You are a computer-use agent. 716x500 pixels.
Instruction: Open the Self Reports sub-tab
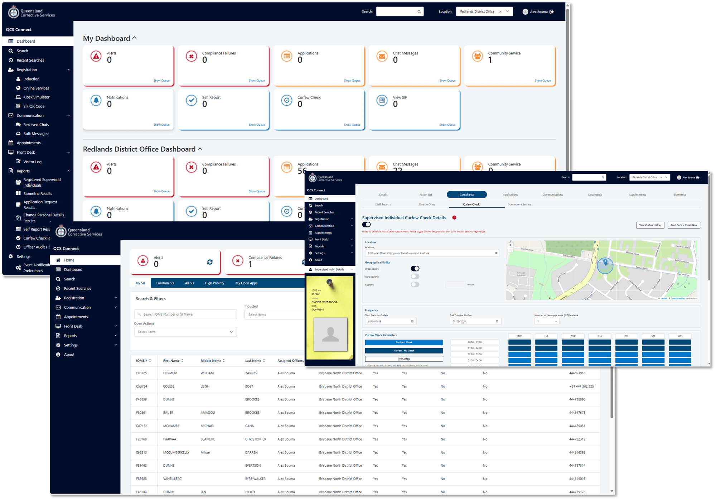click(x=383, y=205)
